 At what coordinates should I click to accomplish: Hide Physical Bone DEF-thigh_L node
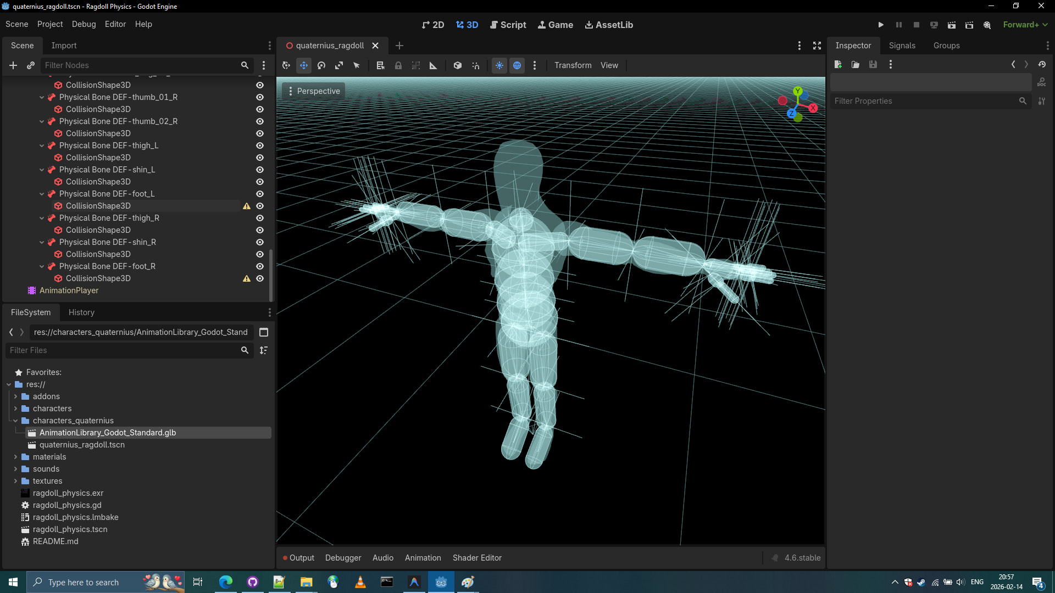[260, 146]
